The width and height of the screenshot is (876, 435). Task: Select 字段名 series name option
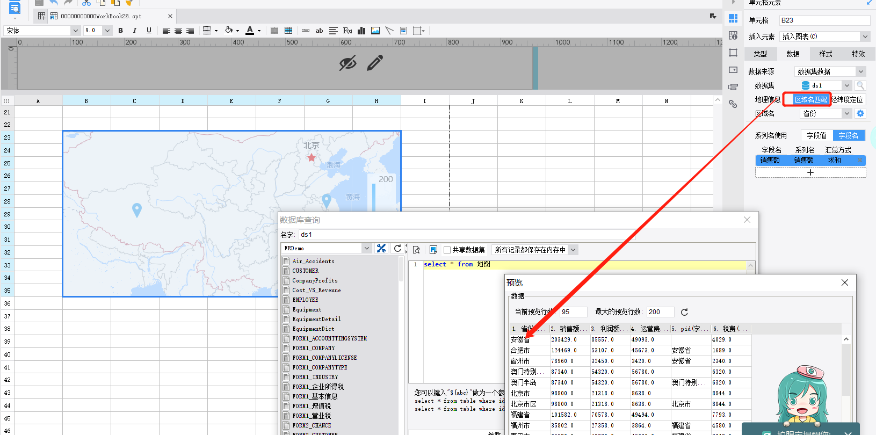point(849,135)
